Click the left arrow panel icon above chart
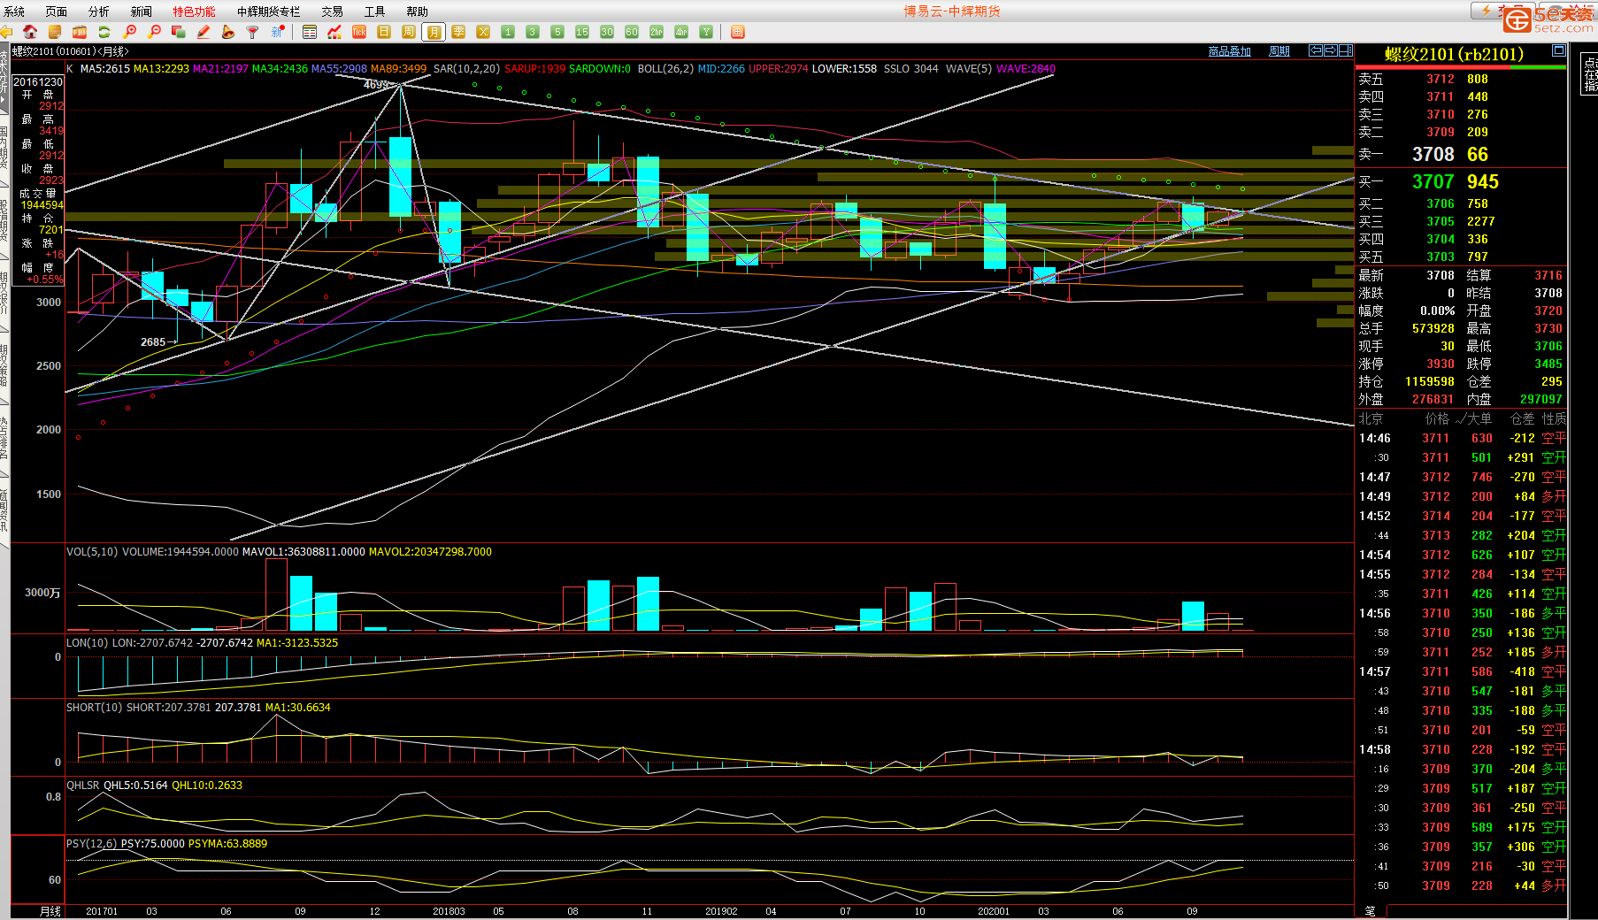The width and height of the screenshot is (1598, 920). tap(1316, 50)
